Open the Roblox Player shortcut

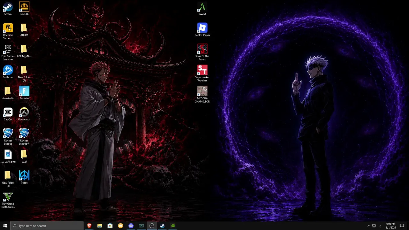(202, 30)
